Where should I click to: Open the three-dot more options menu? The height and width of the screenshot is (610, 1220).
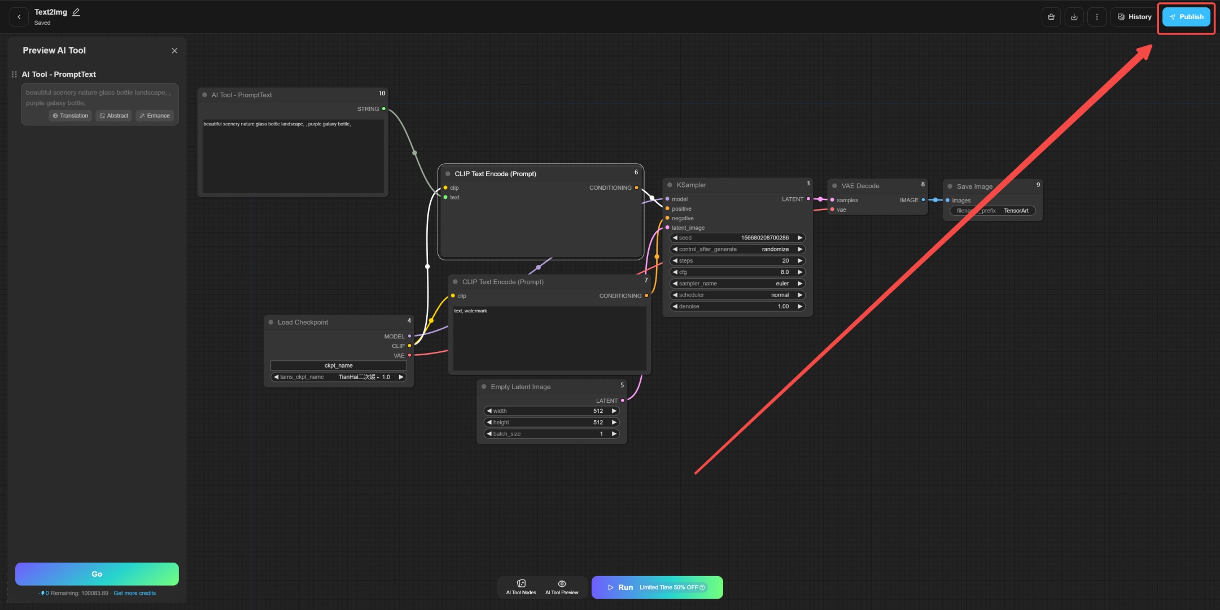[x=1096, y=17]
